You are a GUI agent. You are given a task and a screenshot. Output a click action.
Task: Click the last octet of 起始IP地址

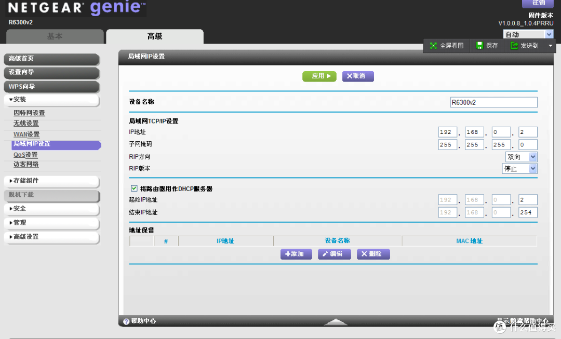tap(528, 200)
